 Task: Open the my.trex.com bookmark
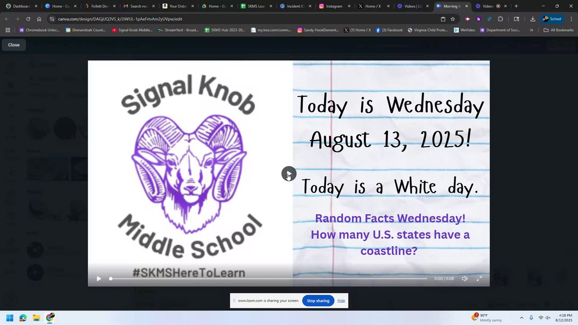click(271, 30)
